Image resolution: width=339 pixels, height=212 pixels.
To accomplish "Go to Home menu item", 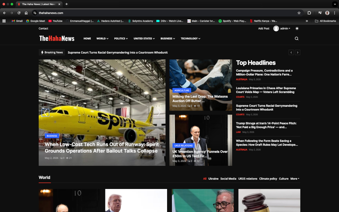I will pos(87,39).
